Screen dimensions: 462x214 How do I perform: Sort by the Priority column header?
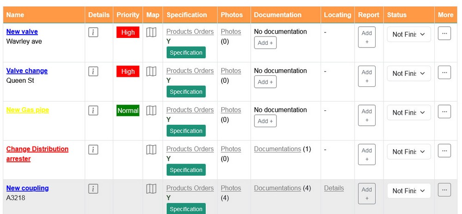click(x=128, y=15)
